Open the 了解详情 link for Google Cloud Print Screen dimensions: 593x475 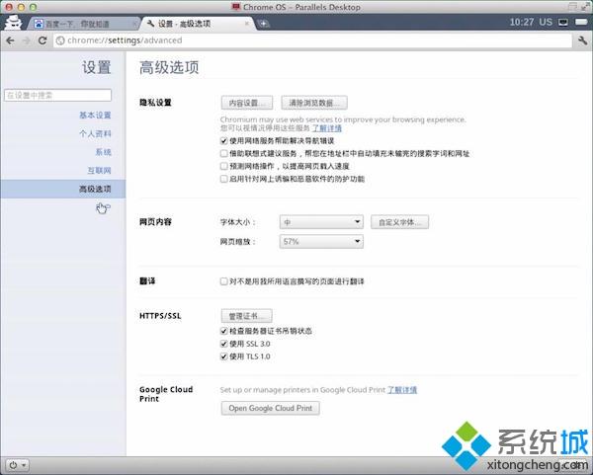point(402,390)
